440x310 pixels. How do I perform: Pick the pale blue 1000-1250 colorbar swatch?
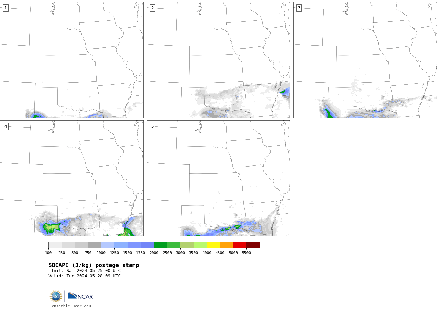coord(108,245)
